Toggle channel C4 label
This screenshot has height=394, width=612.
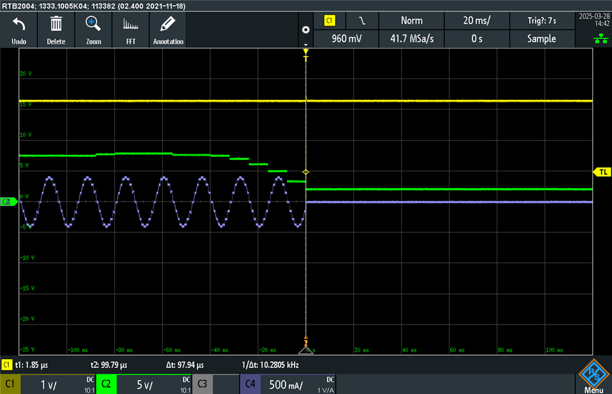[x=250, y=384]
